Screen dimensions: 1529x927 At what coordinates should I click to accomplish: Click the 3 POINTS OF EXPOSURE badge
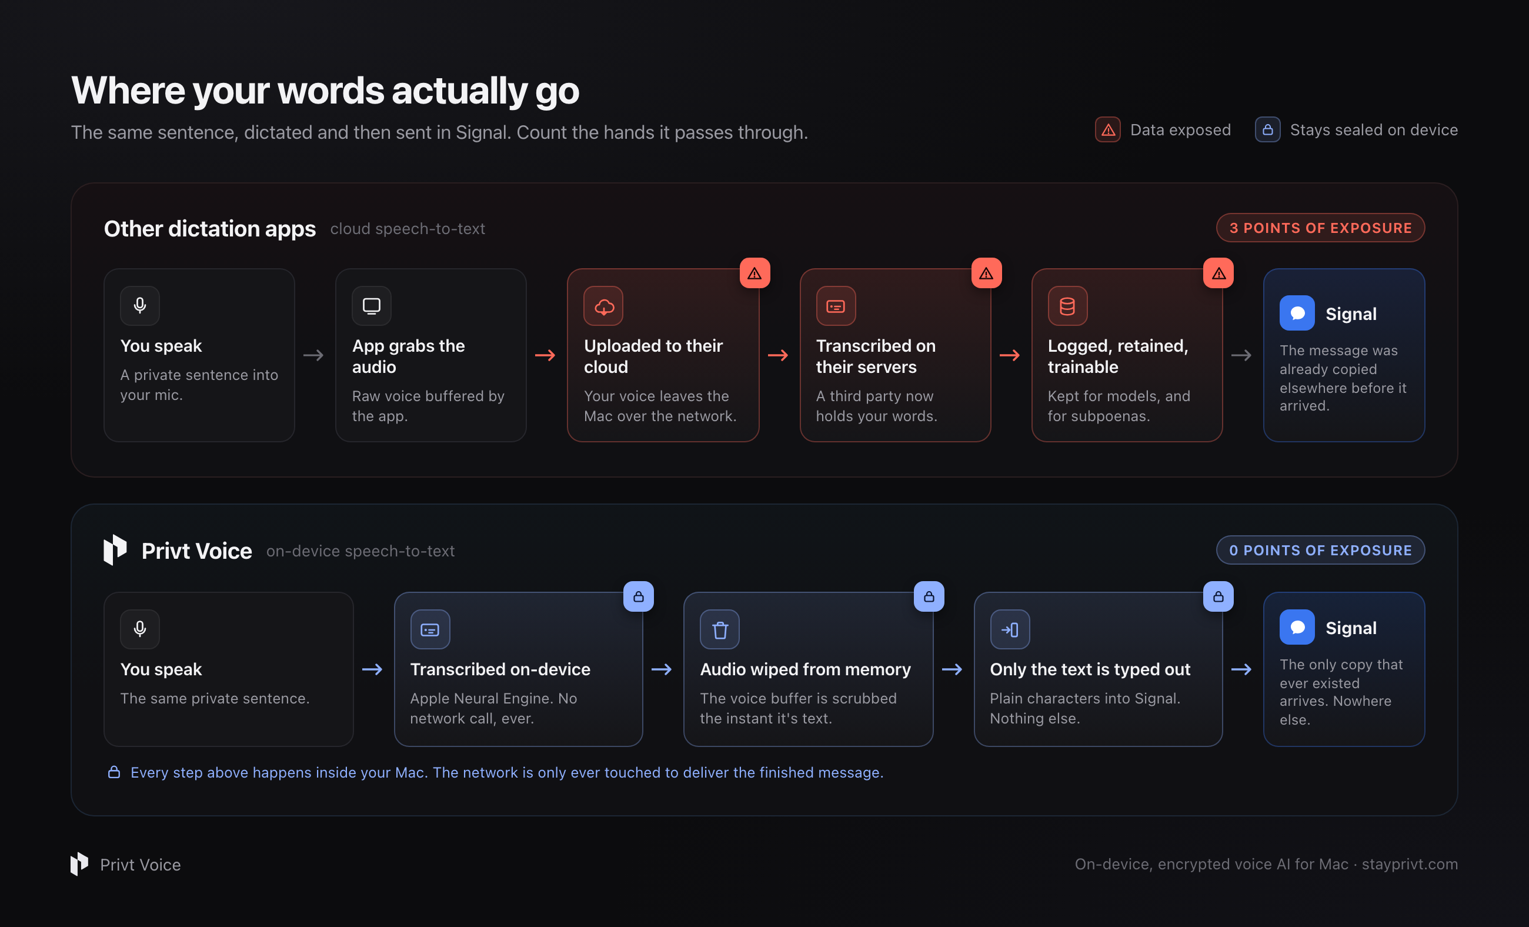pos(1320,228)
